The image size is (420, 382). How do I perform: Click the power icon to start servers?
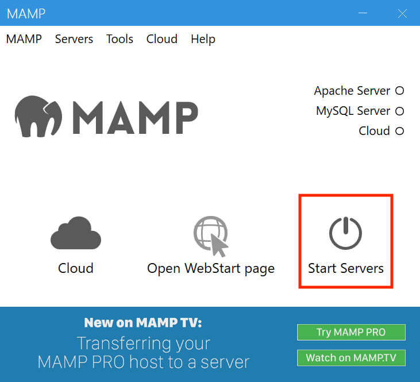[x=345, y=233]
